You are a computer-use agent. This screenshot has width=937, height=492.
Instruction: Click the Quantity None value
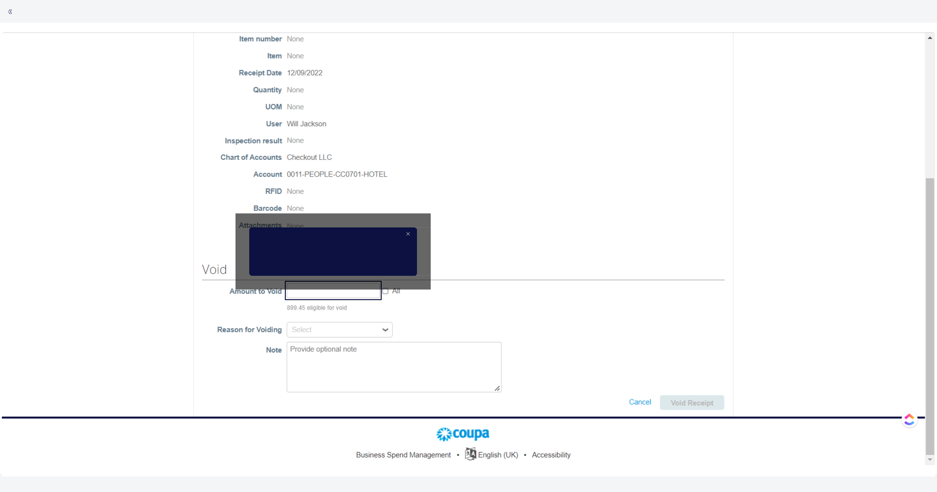point(295,90)
